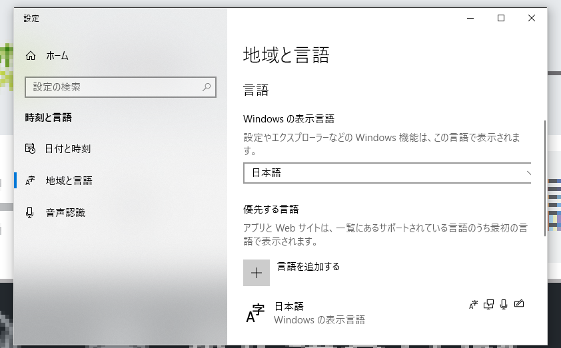Focus the 設定の検索 search box

click(121, 87)
